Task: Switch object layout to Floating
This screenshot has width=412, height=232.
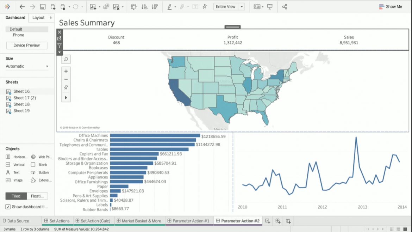Action: [x=38, y=196]
